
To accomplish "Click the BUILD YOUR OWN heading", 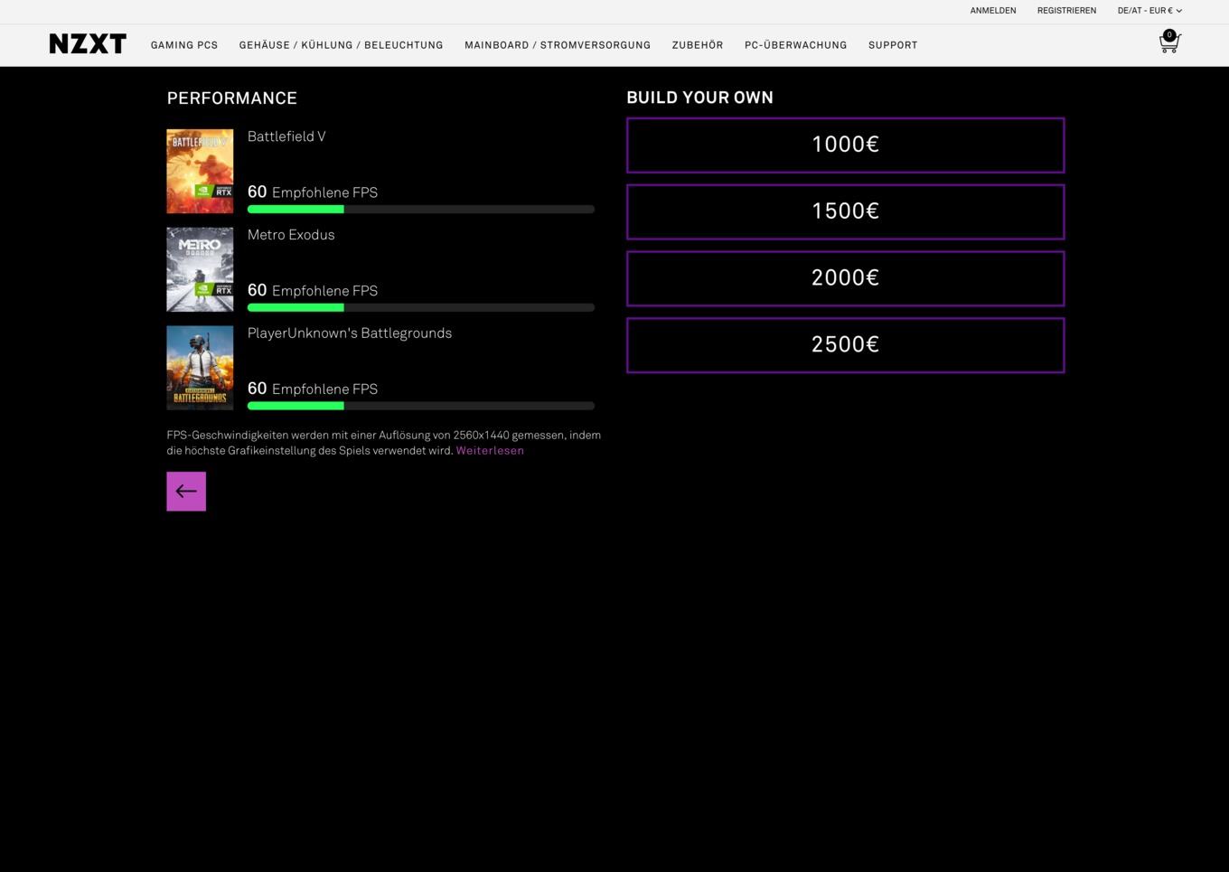I will point(700,98).
